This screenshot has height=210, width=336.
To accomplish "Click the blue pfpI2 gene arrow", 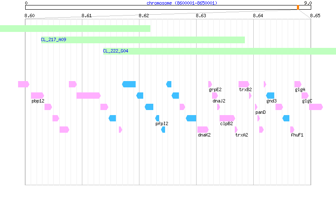I will 157,118.
